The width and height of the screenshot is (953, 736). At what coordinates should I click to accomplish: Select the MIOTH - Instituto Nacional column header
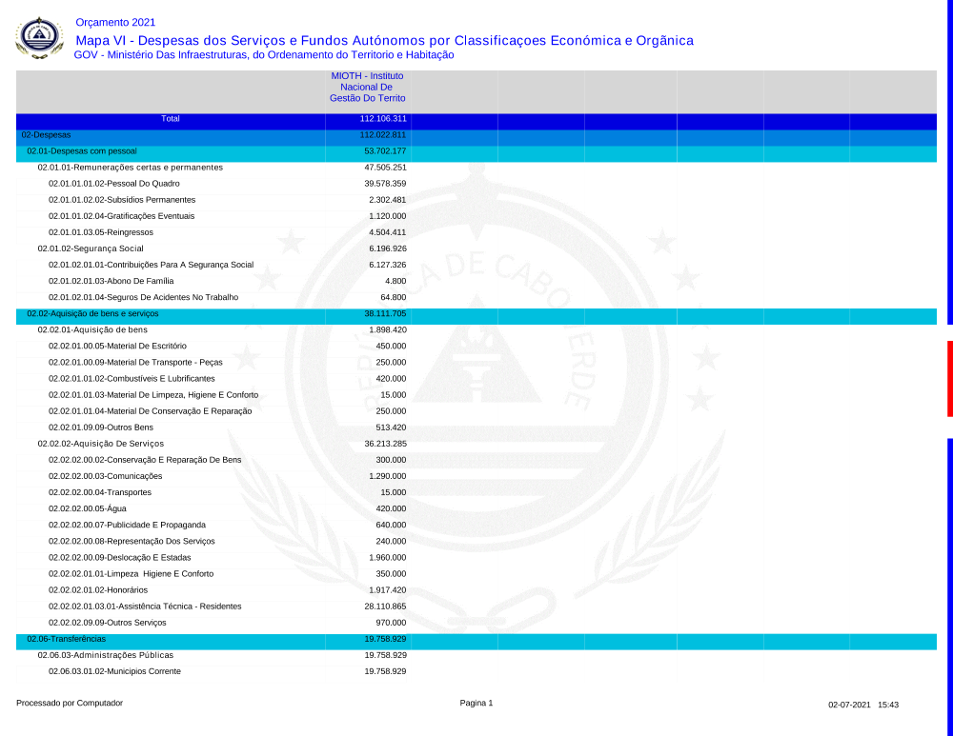(367, 87)
